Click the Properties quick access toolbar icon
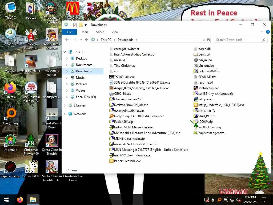Viewport: 273px width, 205px height. [75, 25]
